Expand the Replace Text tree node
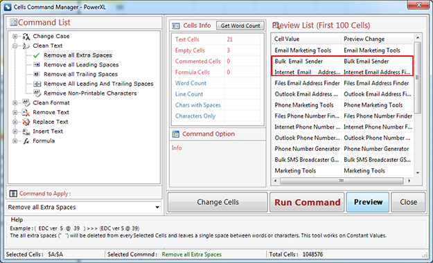Viewport: 433px width, 263px height. [x=15, y=122]
